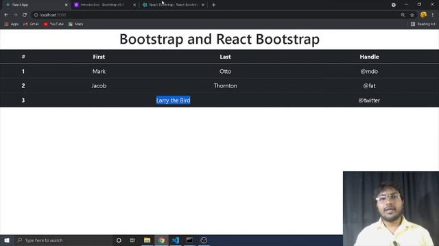Click the '@twitter' cell

point(369,100)
